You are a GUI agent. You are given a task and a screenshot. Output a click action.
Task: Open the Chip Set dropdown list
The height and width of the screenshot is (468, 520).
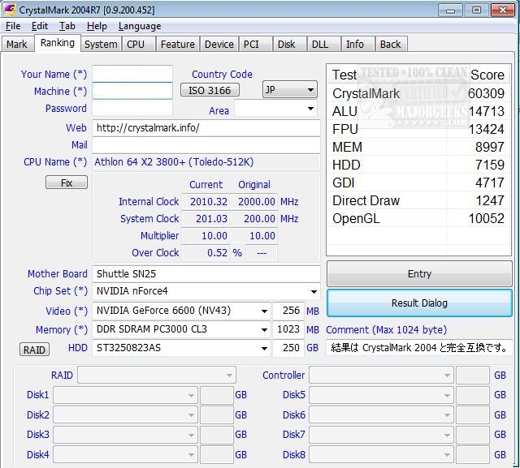tap(314, 291)
